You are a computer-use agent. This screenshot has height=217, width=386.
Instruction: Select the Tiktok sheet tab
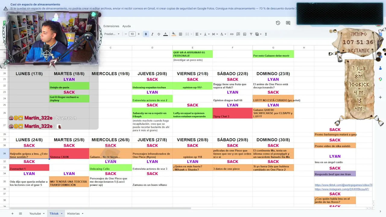click(54, 214)
